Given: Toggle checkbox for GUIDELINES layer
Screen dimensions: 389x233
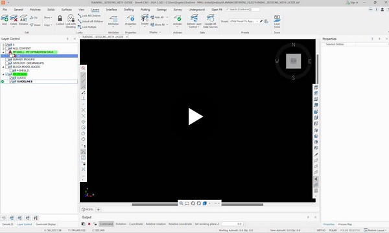Looking at the screenshot, I should (x=11, y=82).
